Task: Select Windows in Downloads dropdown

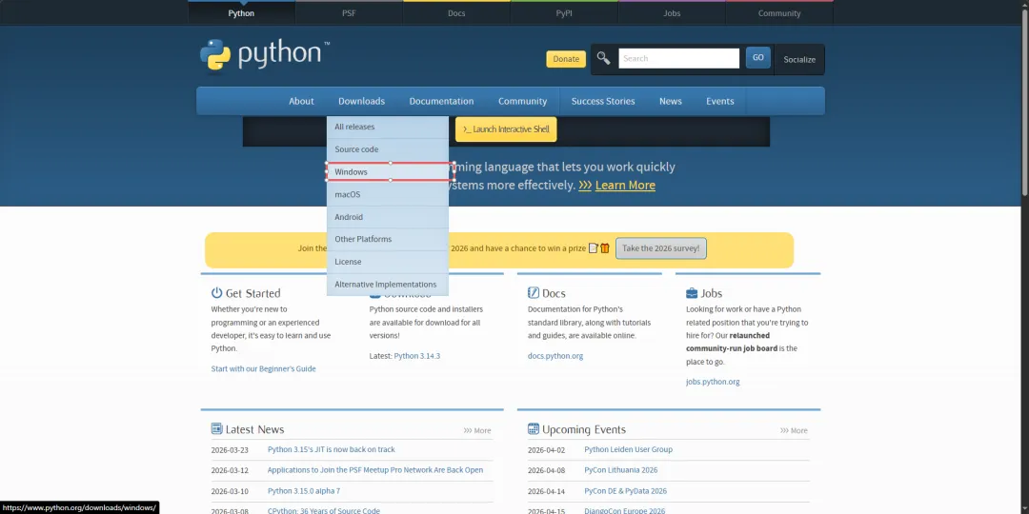Action: point(388,171)
